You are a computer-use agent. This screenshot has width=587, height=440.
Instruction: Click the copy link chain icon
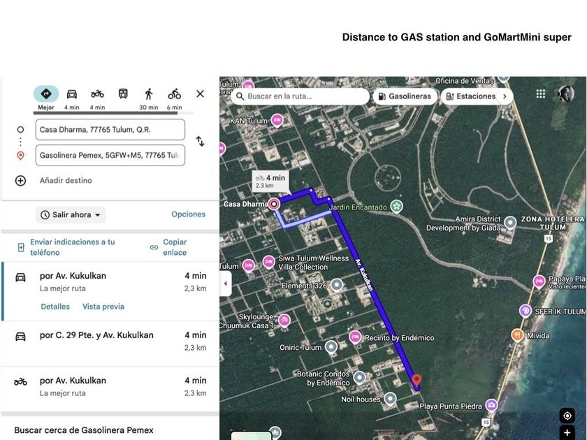pos(154,247)
